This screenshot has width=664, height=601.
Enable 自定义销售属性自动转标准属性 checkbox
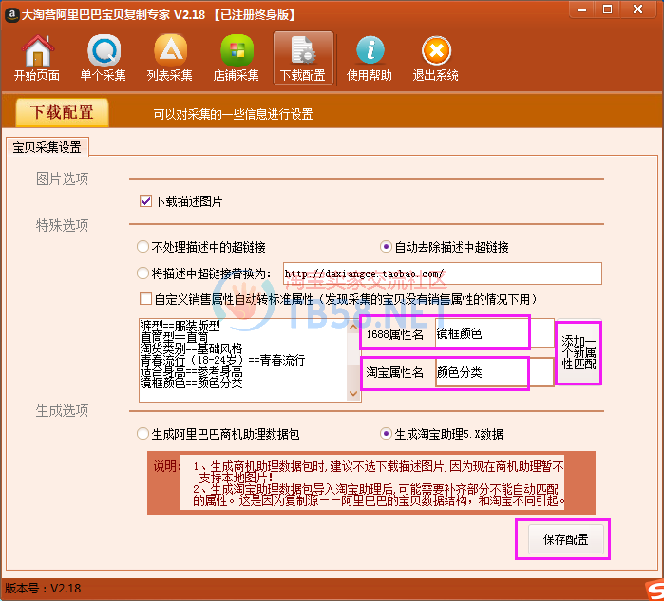point(145,299)
